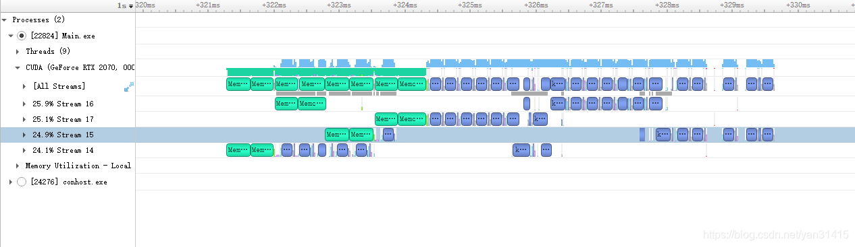Select the k··· kernel block in Stream 16 row
This screenshot has height=247, width=855.
point(558,104)
